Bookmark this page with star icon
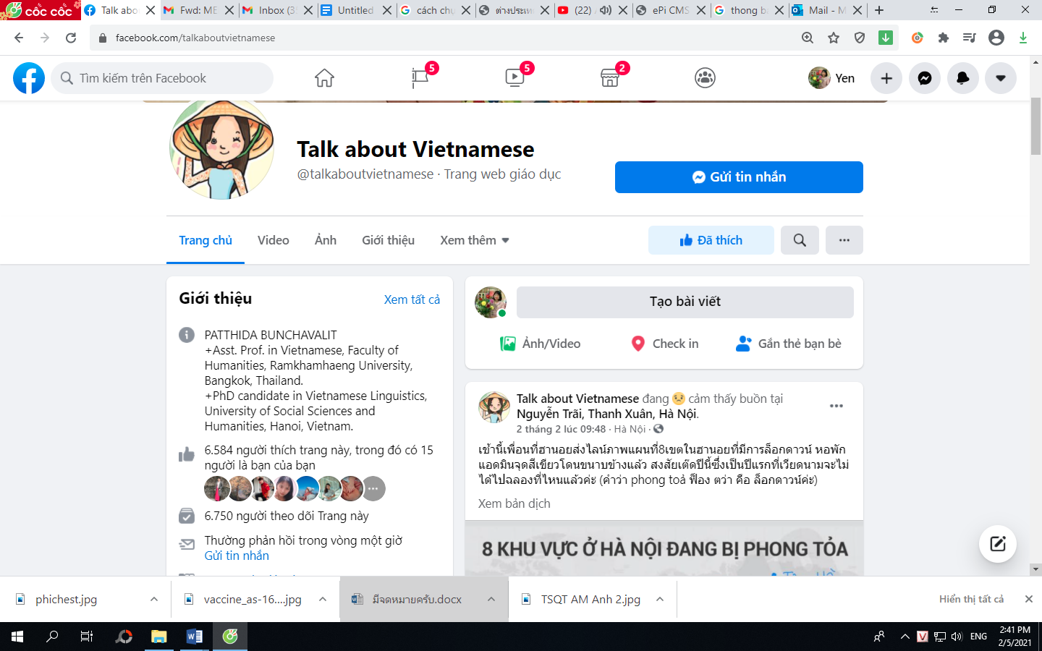The height and width of the screenshot is (651, 1042). [834, 38]
